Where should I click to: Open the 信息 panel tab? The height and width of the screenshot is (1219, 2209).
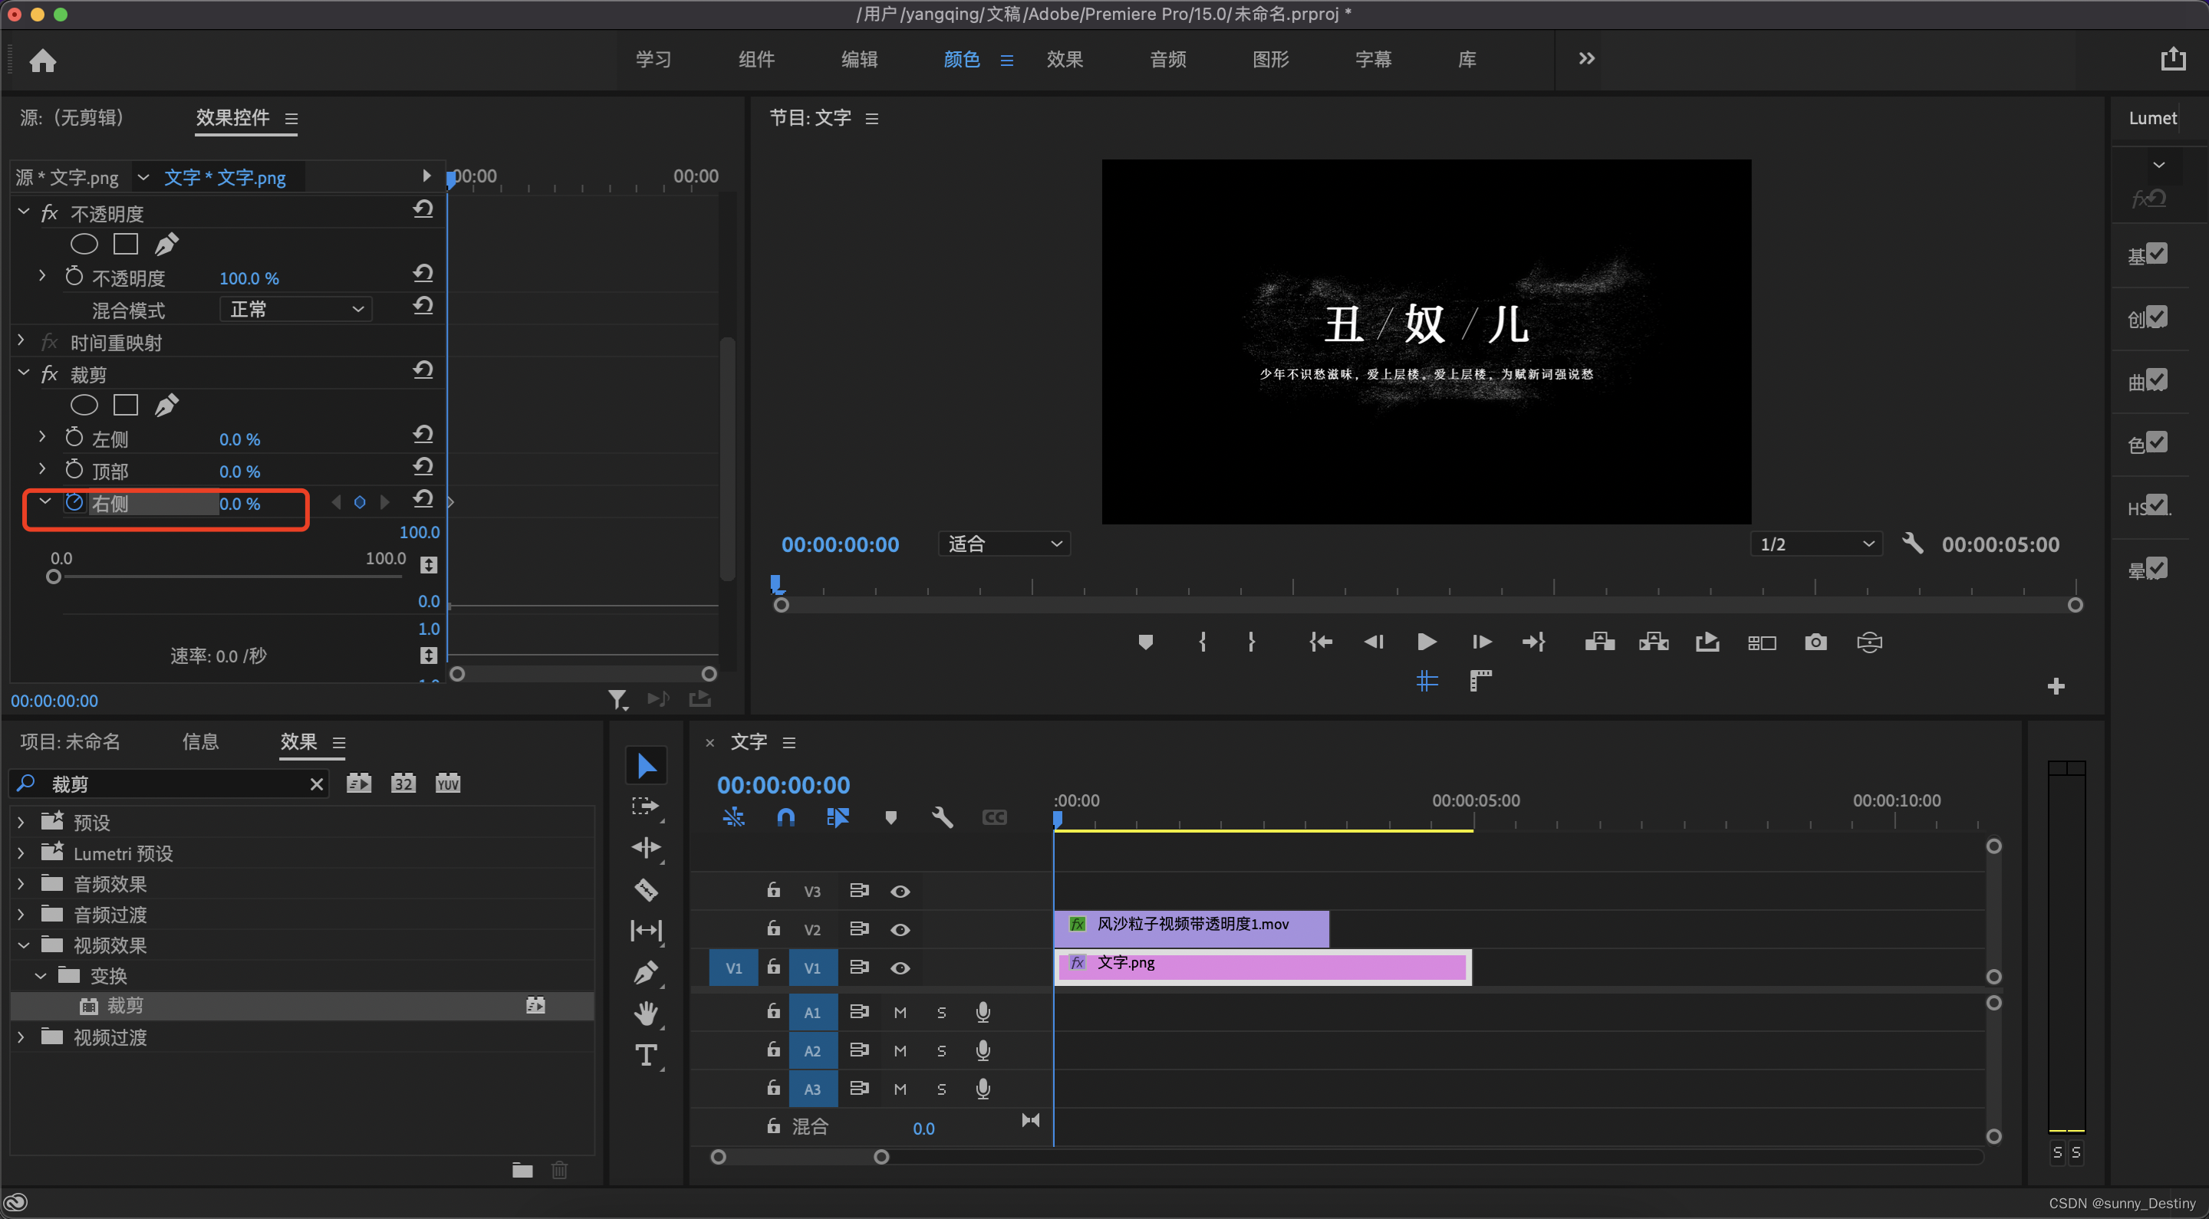(201, 741)
